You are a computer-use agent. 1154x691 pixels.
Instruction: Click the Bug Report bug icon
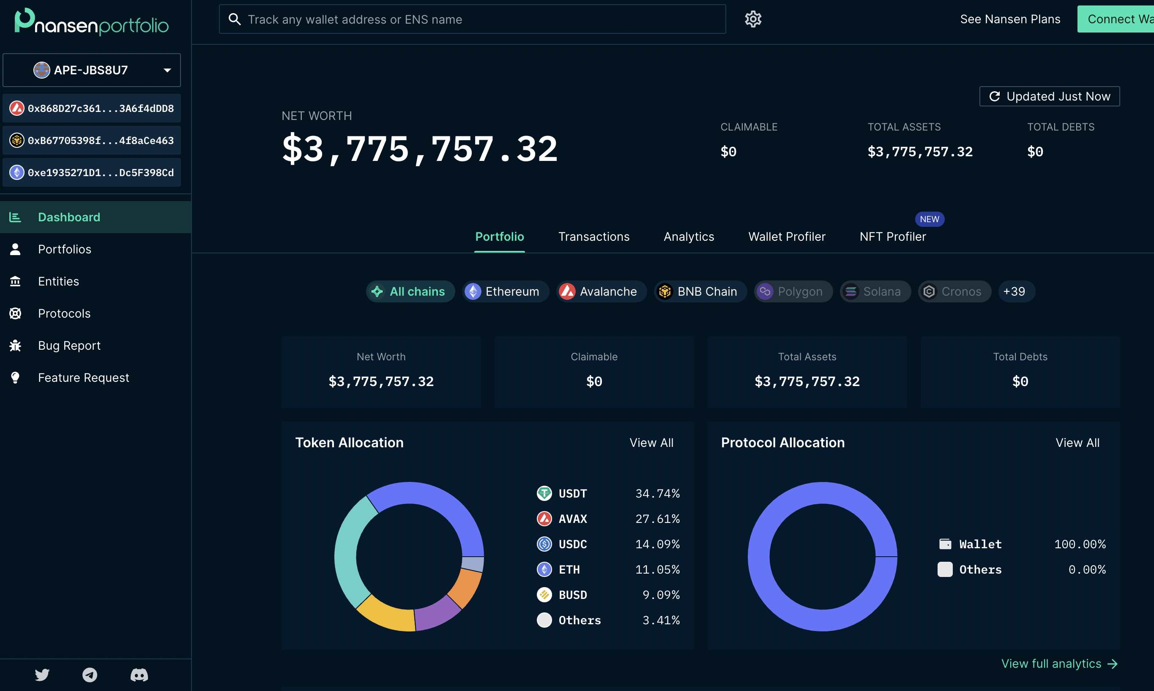coord(15,345)
